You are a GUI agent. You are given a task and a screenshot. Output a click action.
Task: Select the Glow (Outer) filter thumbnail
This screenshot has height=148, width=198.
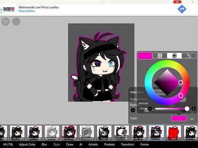click(156, 133)
